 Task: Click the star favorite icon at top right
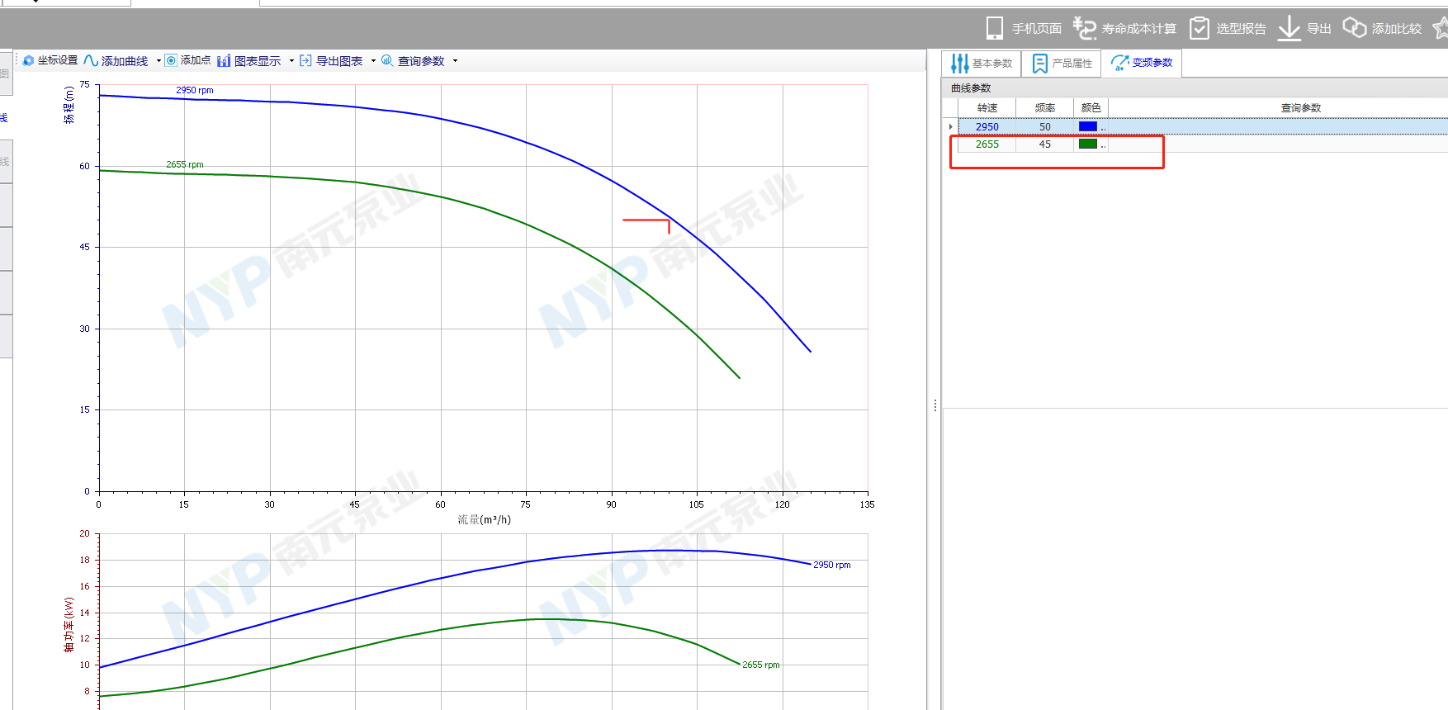[1441, 28]
